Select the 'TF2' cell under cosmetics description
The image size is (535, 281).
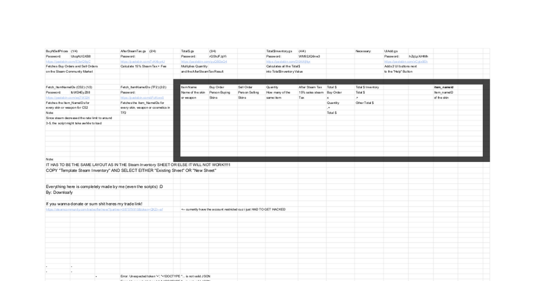click(x=123, y=113)
